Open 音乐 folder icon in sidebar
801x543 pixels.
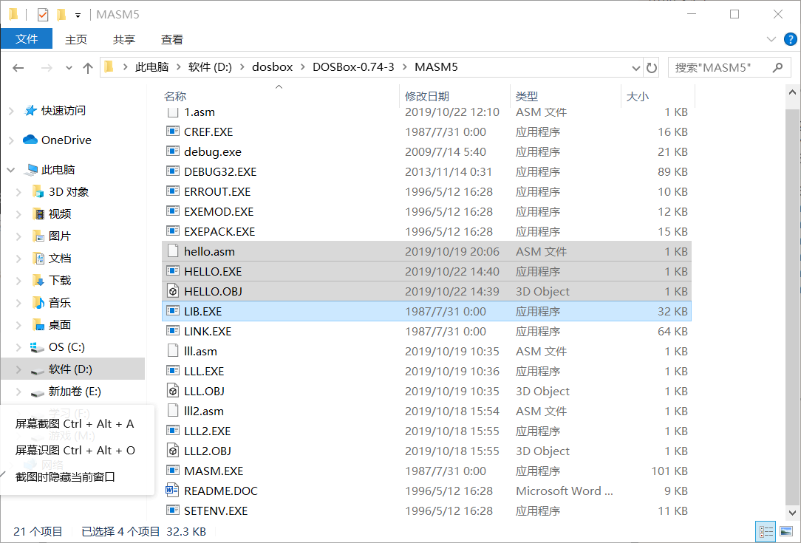click(38, 302)
